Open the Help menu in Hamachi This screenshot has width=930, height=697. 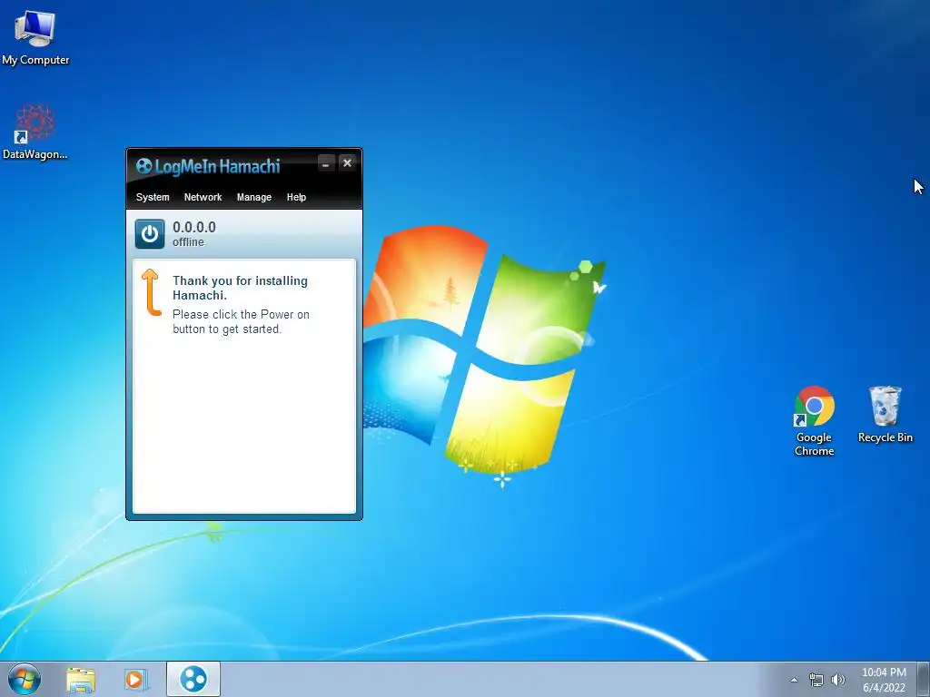click(297, 197)
